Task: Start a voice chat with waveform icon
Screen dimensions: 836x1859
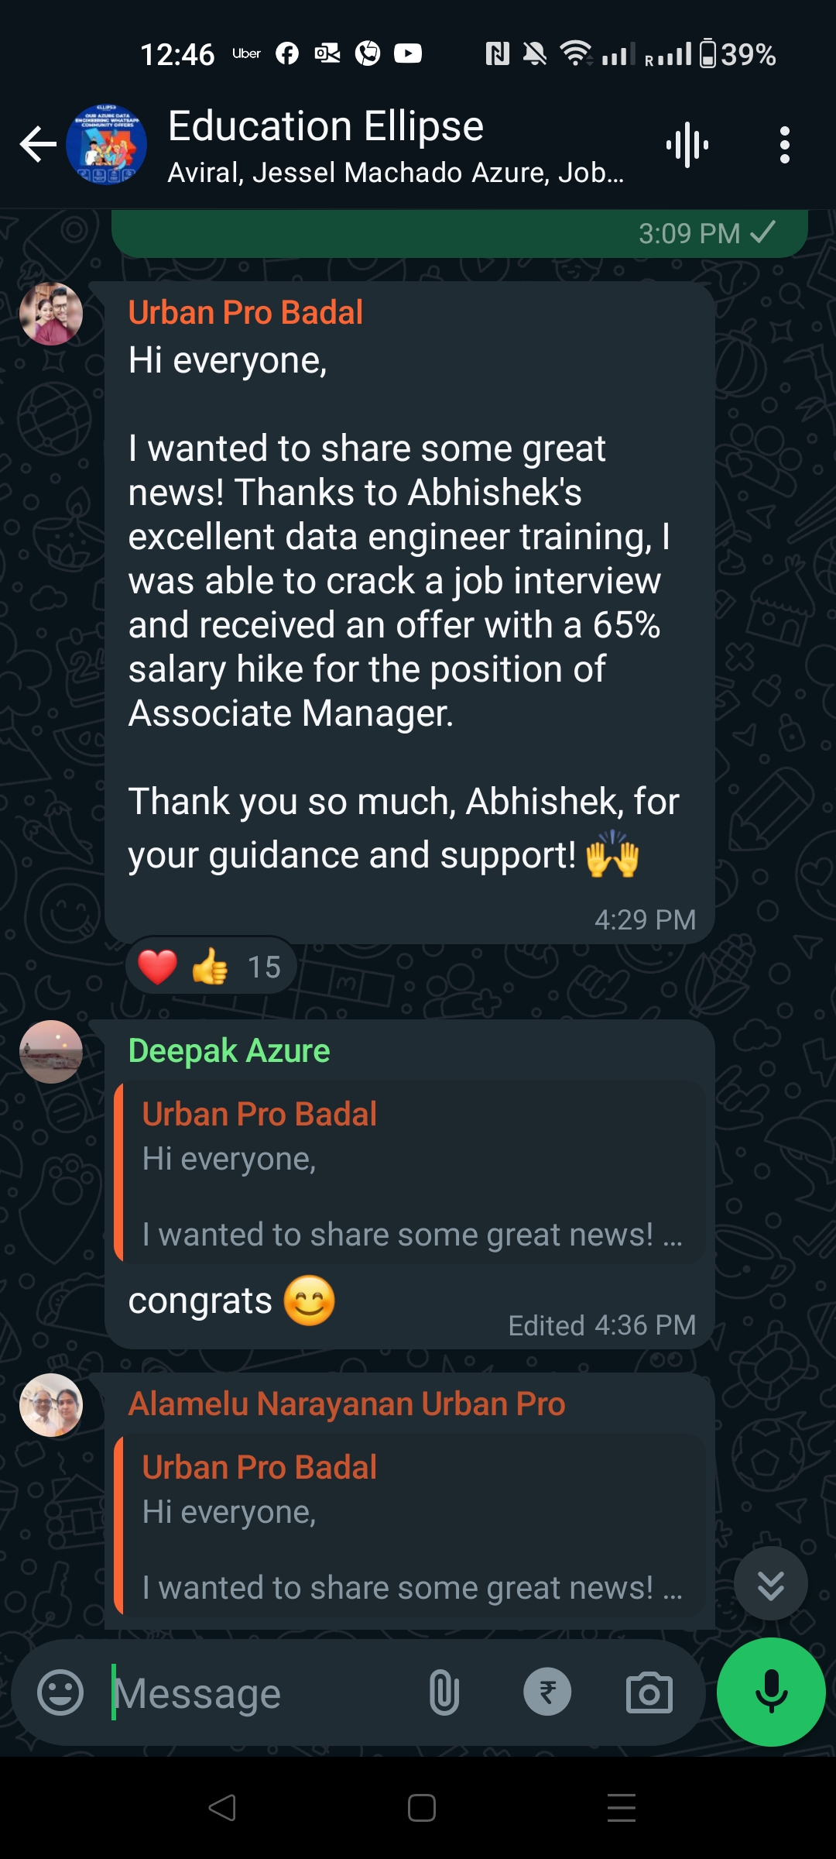Action: [x=687, y=145]
